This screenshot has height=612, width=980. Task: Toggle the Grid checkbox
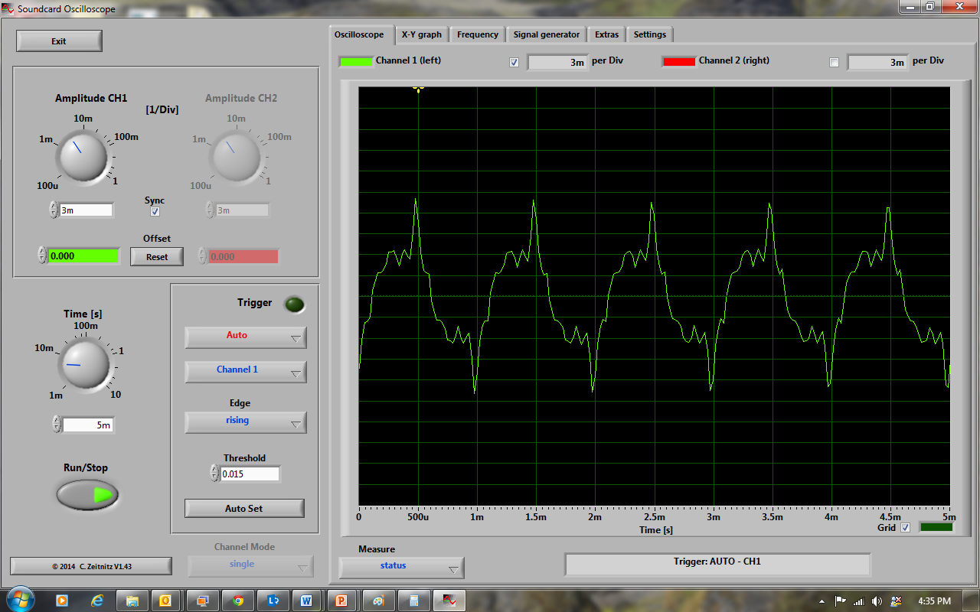tap(906, 528)
